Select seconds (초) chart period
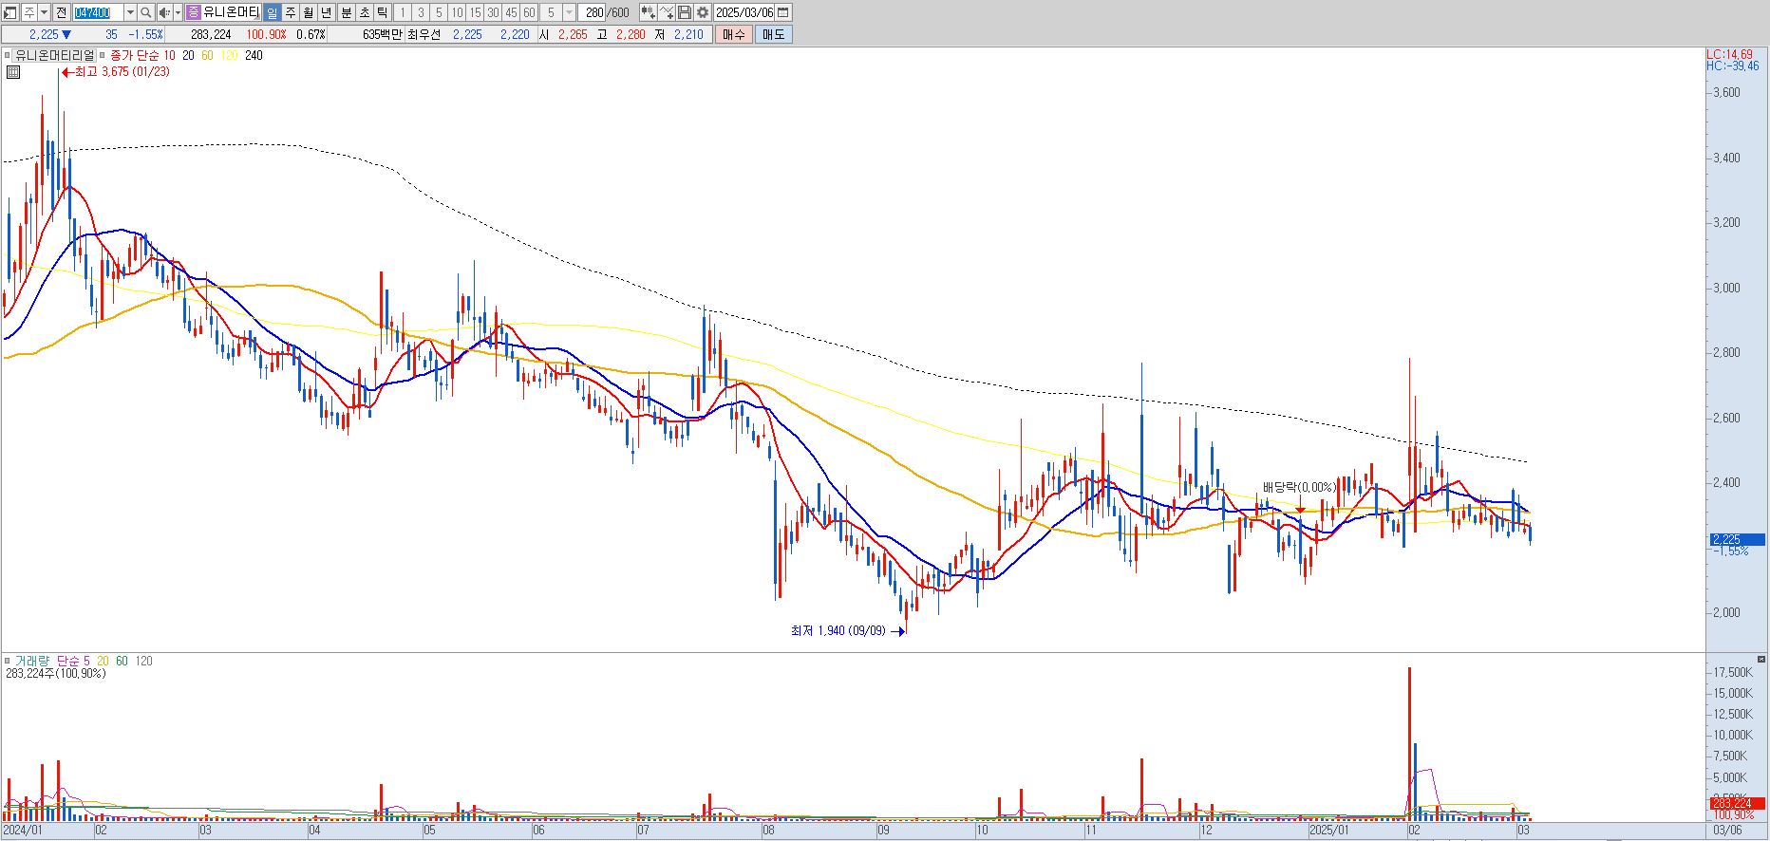This screenshot has width=1770, height=841. [365, 12]
